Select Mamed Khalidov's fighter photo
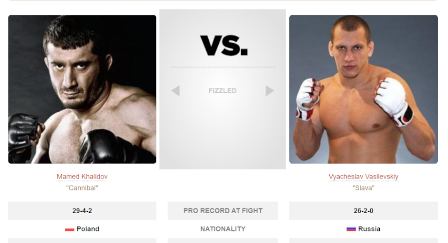This screenshot has height=243, width=448. (x=82, y=89)
